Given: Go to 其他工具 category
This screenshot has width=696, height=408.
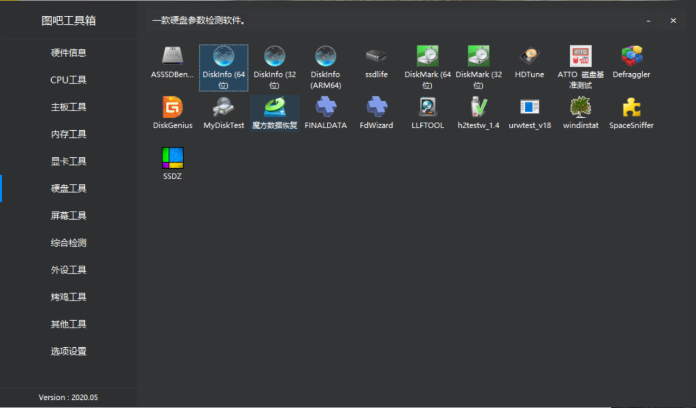Looking at the screenshot, I should (69, 324).
